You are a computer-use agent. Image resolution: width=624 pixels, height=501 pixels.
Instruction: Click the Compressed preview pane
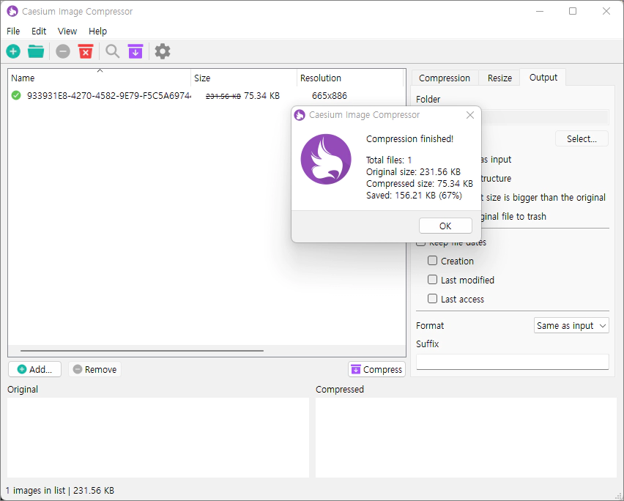(466, 437)
